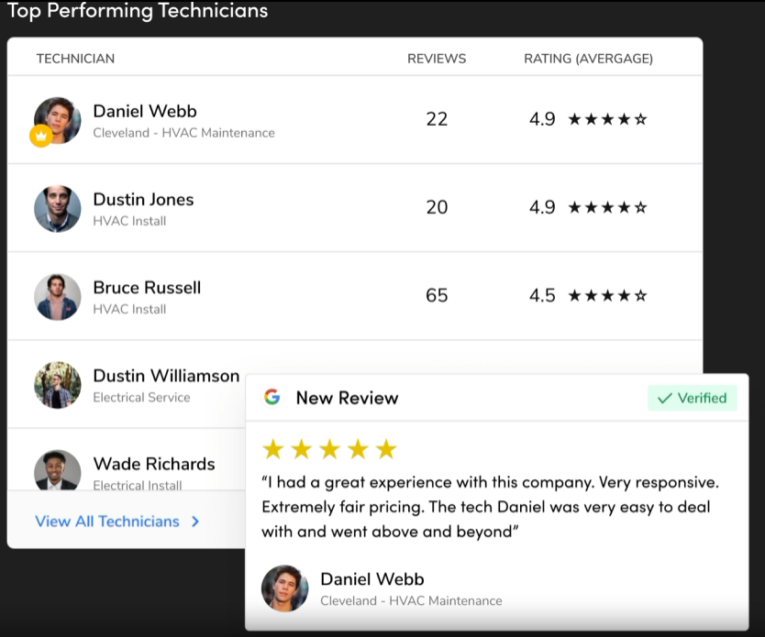Image resolution: width=765 pixels, height=637 pixels.
Task: Click Daniel Webb's avatar in the technician table
Action: pos(58,120)
